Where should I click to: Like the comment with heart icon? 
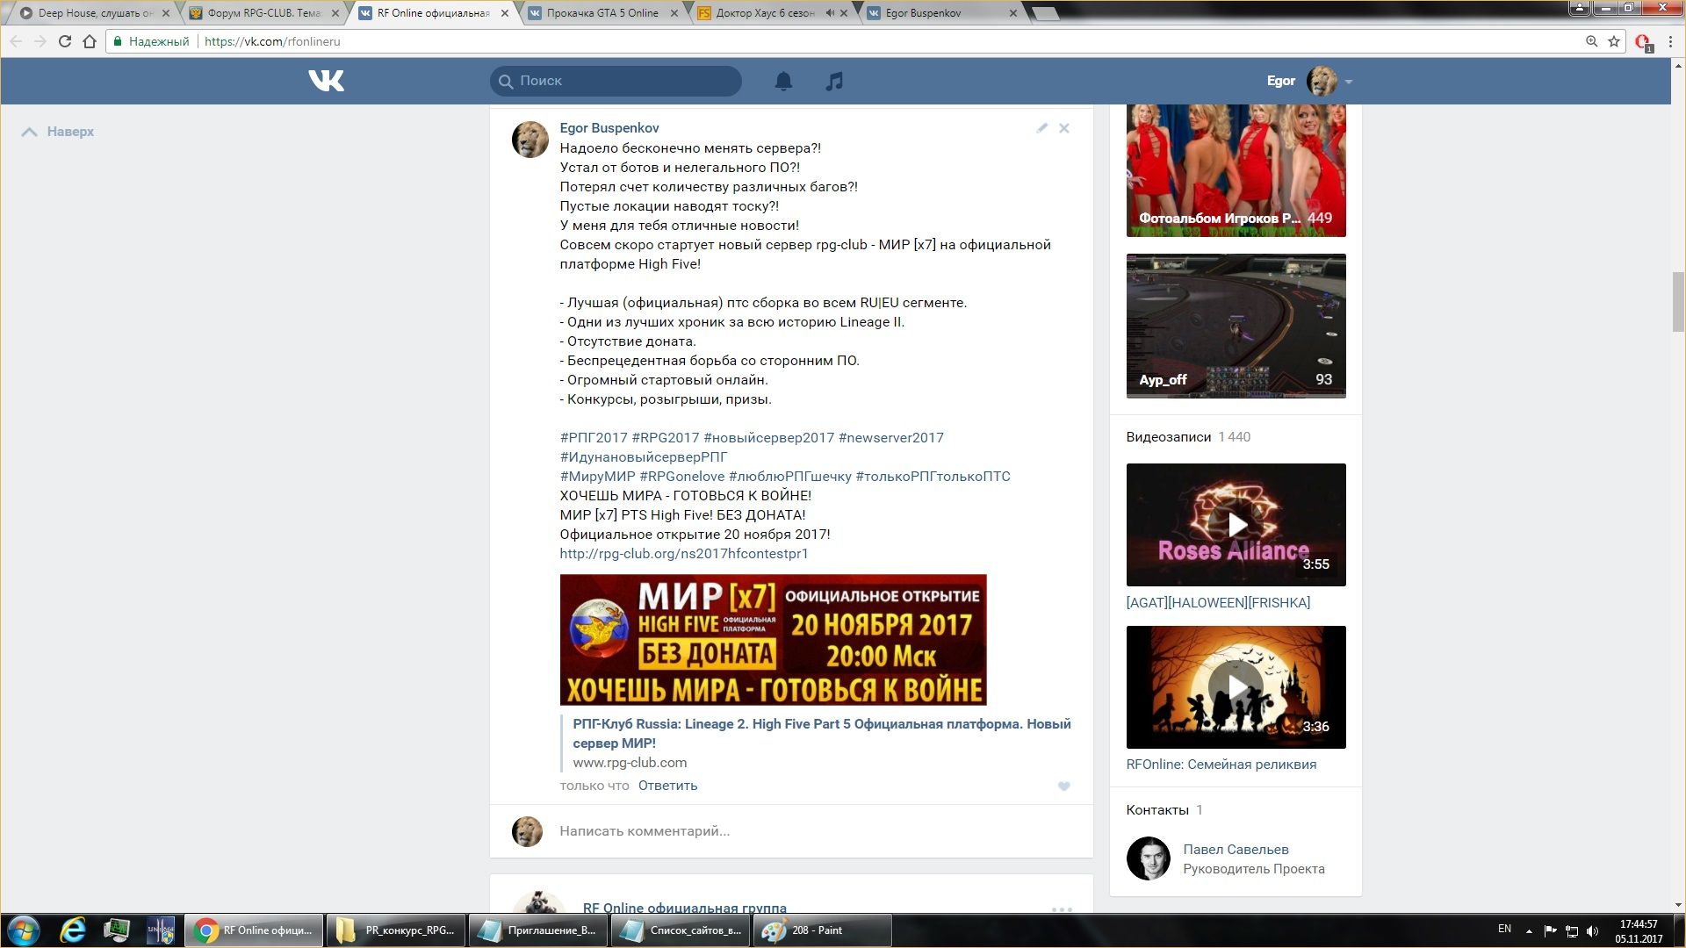click(x=1063, y=786)
